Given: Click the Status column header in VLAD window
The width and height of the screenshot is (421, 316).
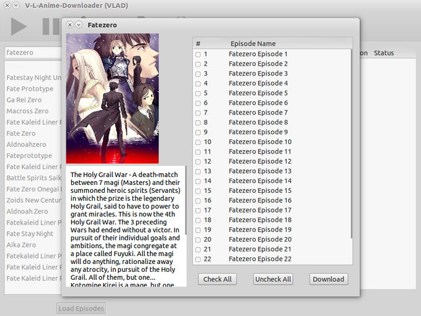Looking at the screenshot, I should tap(384, 53).
